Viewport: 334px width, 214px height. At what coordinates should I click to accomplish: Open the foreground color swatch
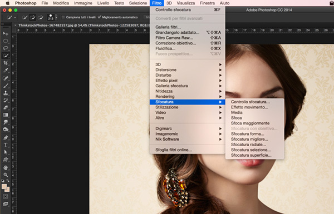pyautogui.click(x=4, y=187)
